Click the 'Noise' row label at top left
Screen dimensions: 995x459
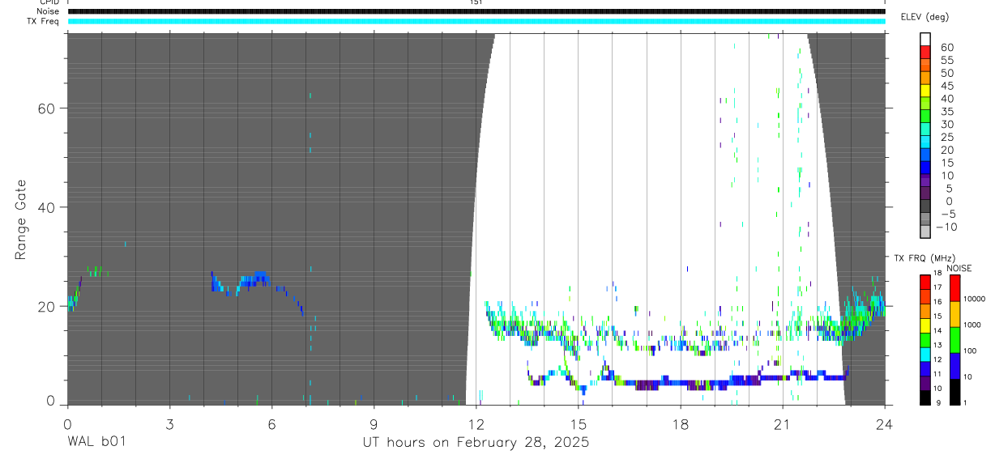pos(49,11)
